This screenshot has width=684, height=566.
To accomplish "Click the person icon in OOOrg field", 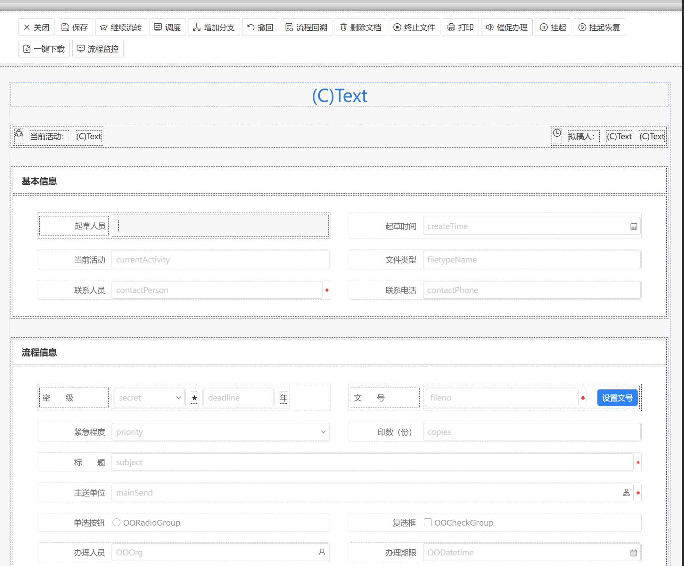I will [322, 552].
